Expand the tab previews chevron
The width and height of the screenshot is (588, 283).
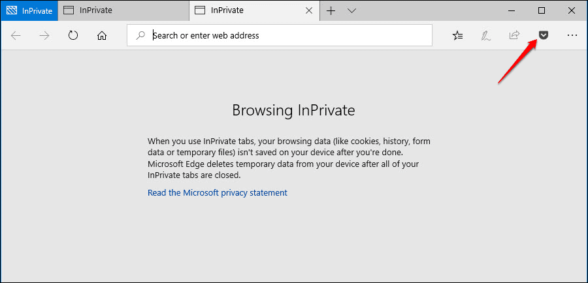click(x=351, y=11)
